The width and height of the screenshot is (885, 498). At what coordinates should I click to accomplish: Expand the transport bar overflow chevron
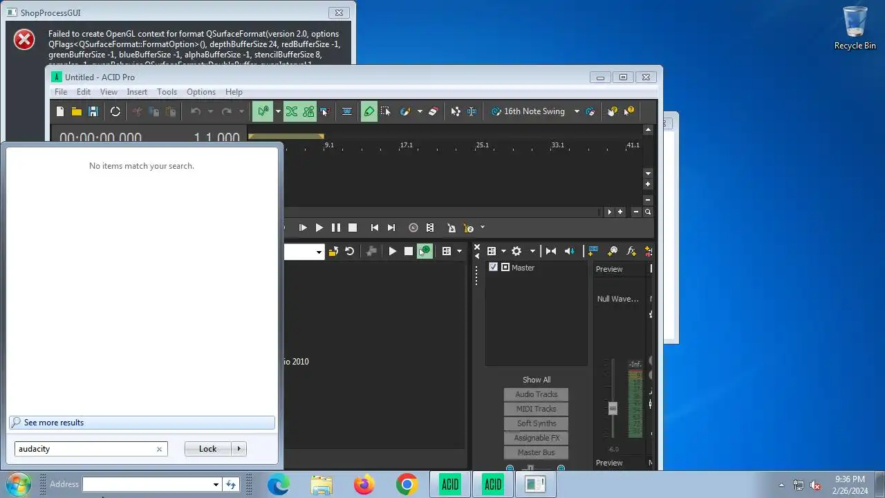pyautogui.click(x=483, y=228)
